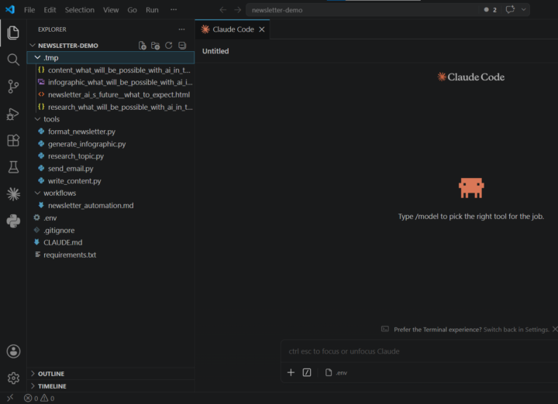Go back with the navigation arrow
The width and height of the screenshot is (558, 404).
(222, 10)
